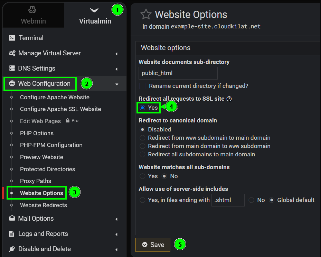Expand Manage Virtual Server arrow
Viewport: 321px width, 257px height.
(116, 54)
